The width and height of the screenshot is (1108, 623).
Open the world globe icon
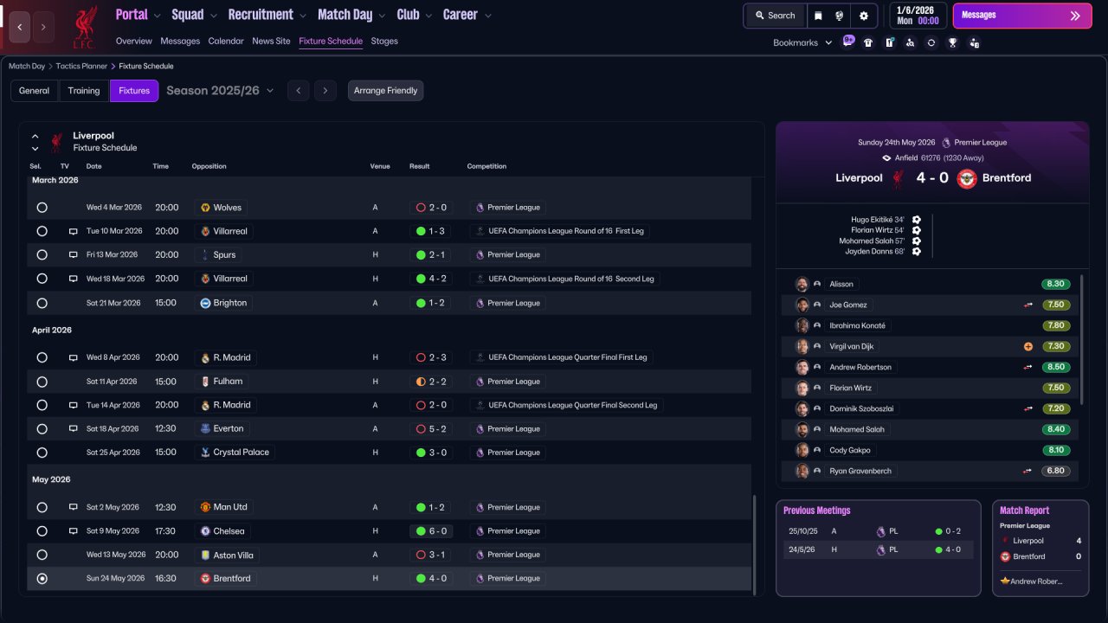pos(840,16)
